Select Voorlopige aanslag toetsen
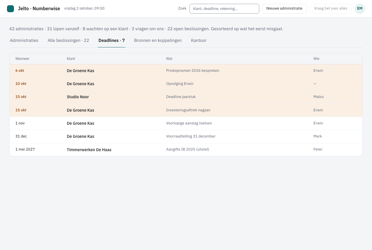Viewport: 372px width, 250px height. tap(189, 123)
